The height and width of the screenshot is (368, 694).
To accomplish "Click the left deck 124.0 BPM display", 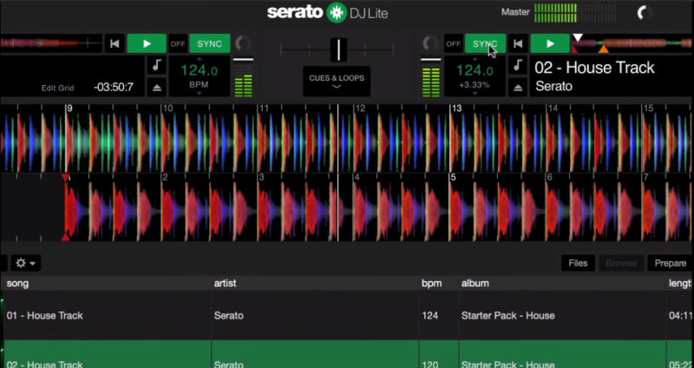I will (x=200, y=70).
